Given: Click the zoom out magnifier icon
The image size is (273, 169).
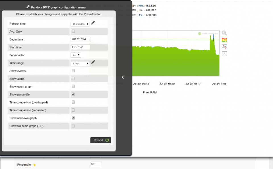Looking at the screenshot, I should pos(224,33).
